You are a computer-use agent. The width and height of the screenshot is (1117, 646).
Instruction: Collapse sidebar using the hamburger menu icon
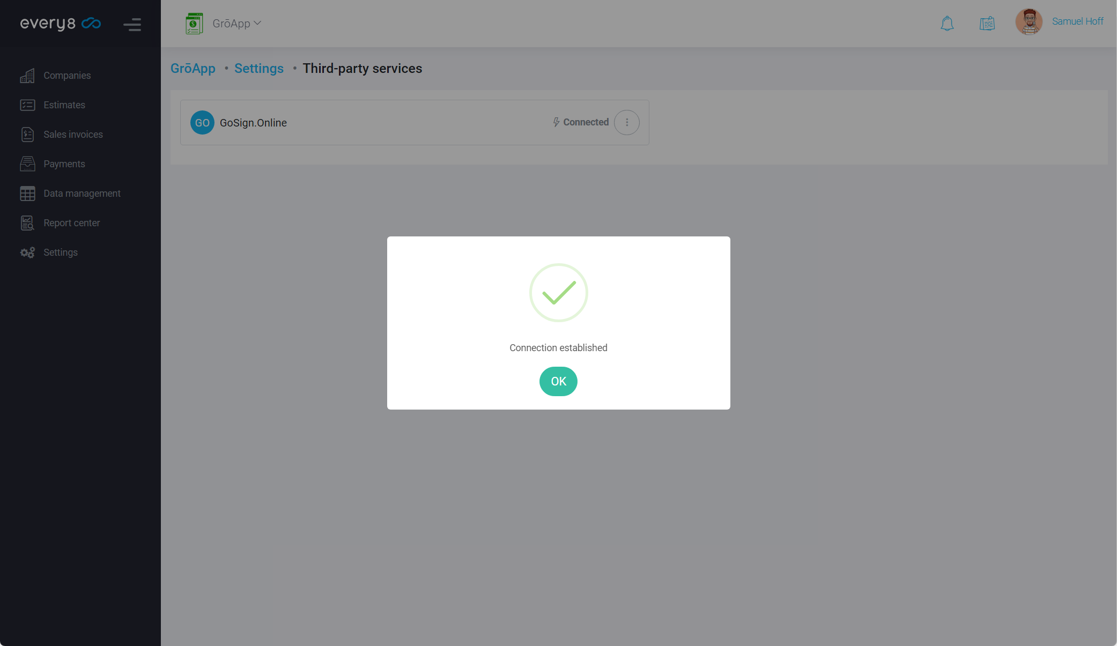132,25
